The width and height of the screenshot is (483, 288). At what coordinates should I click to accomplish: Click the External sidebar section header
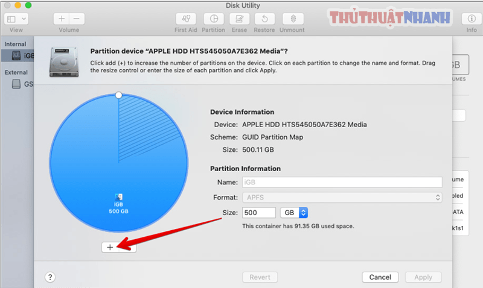pyautogui.click(x=16, y=72)
